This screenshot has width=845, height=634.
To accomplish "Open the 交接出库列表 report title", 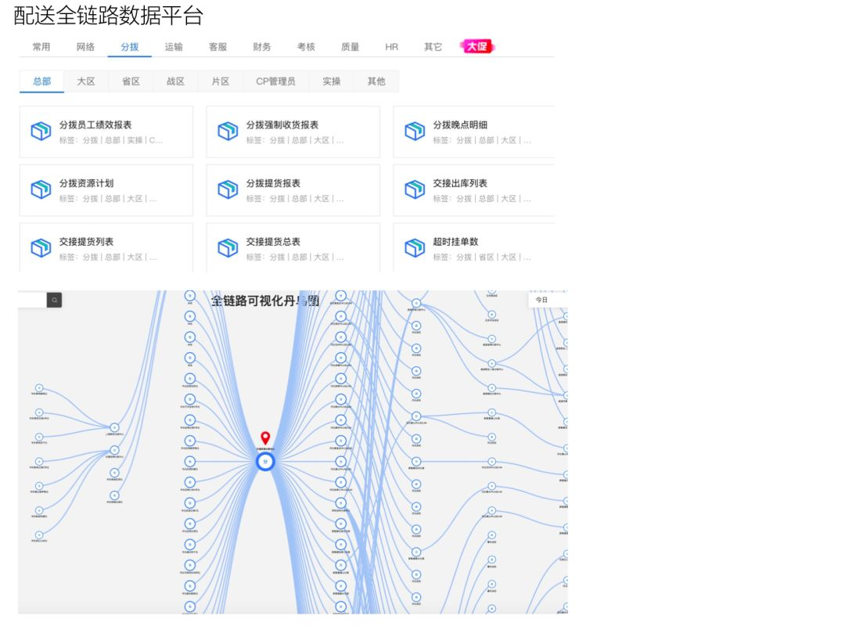I will 460,183.
